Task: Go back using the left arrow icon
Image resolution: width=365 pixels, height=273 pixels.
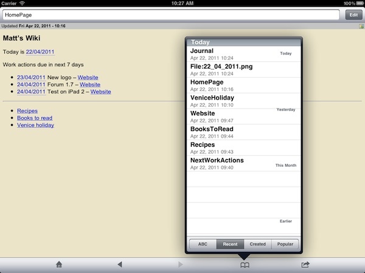Action: click(x=120, y=265)
